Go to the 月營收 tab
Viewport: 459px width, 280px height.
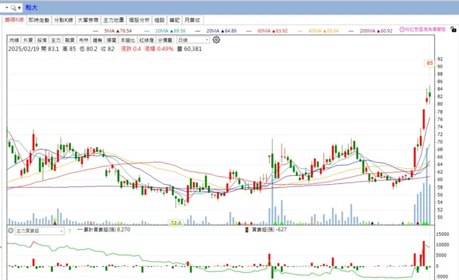click(x=192, y=20)
